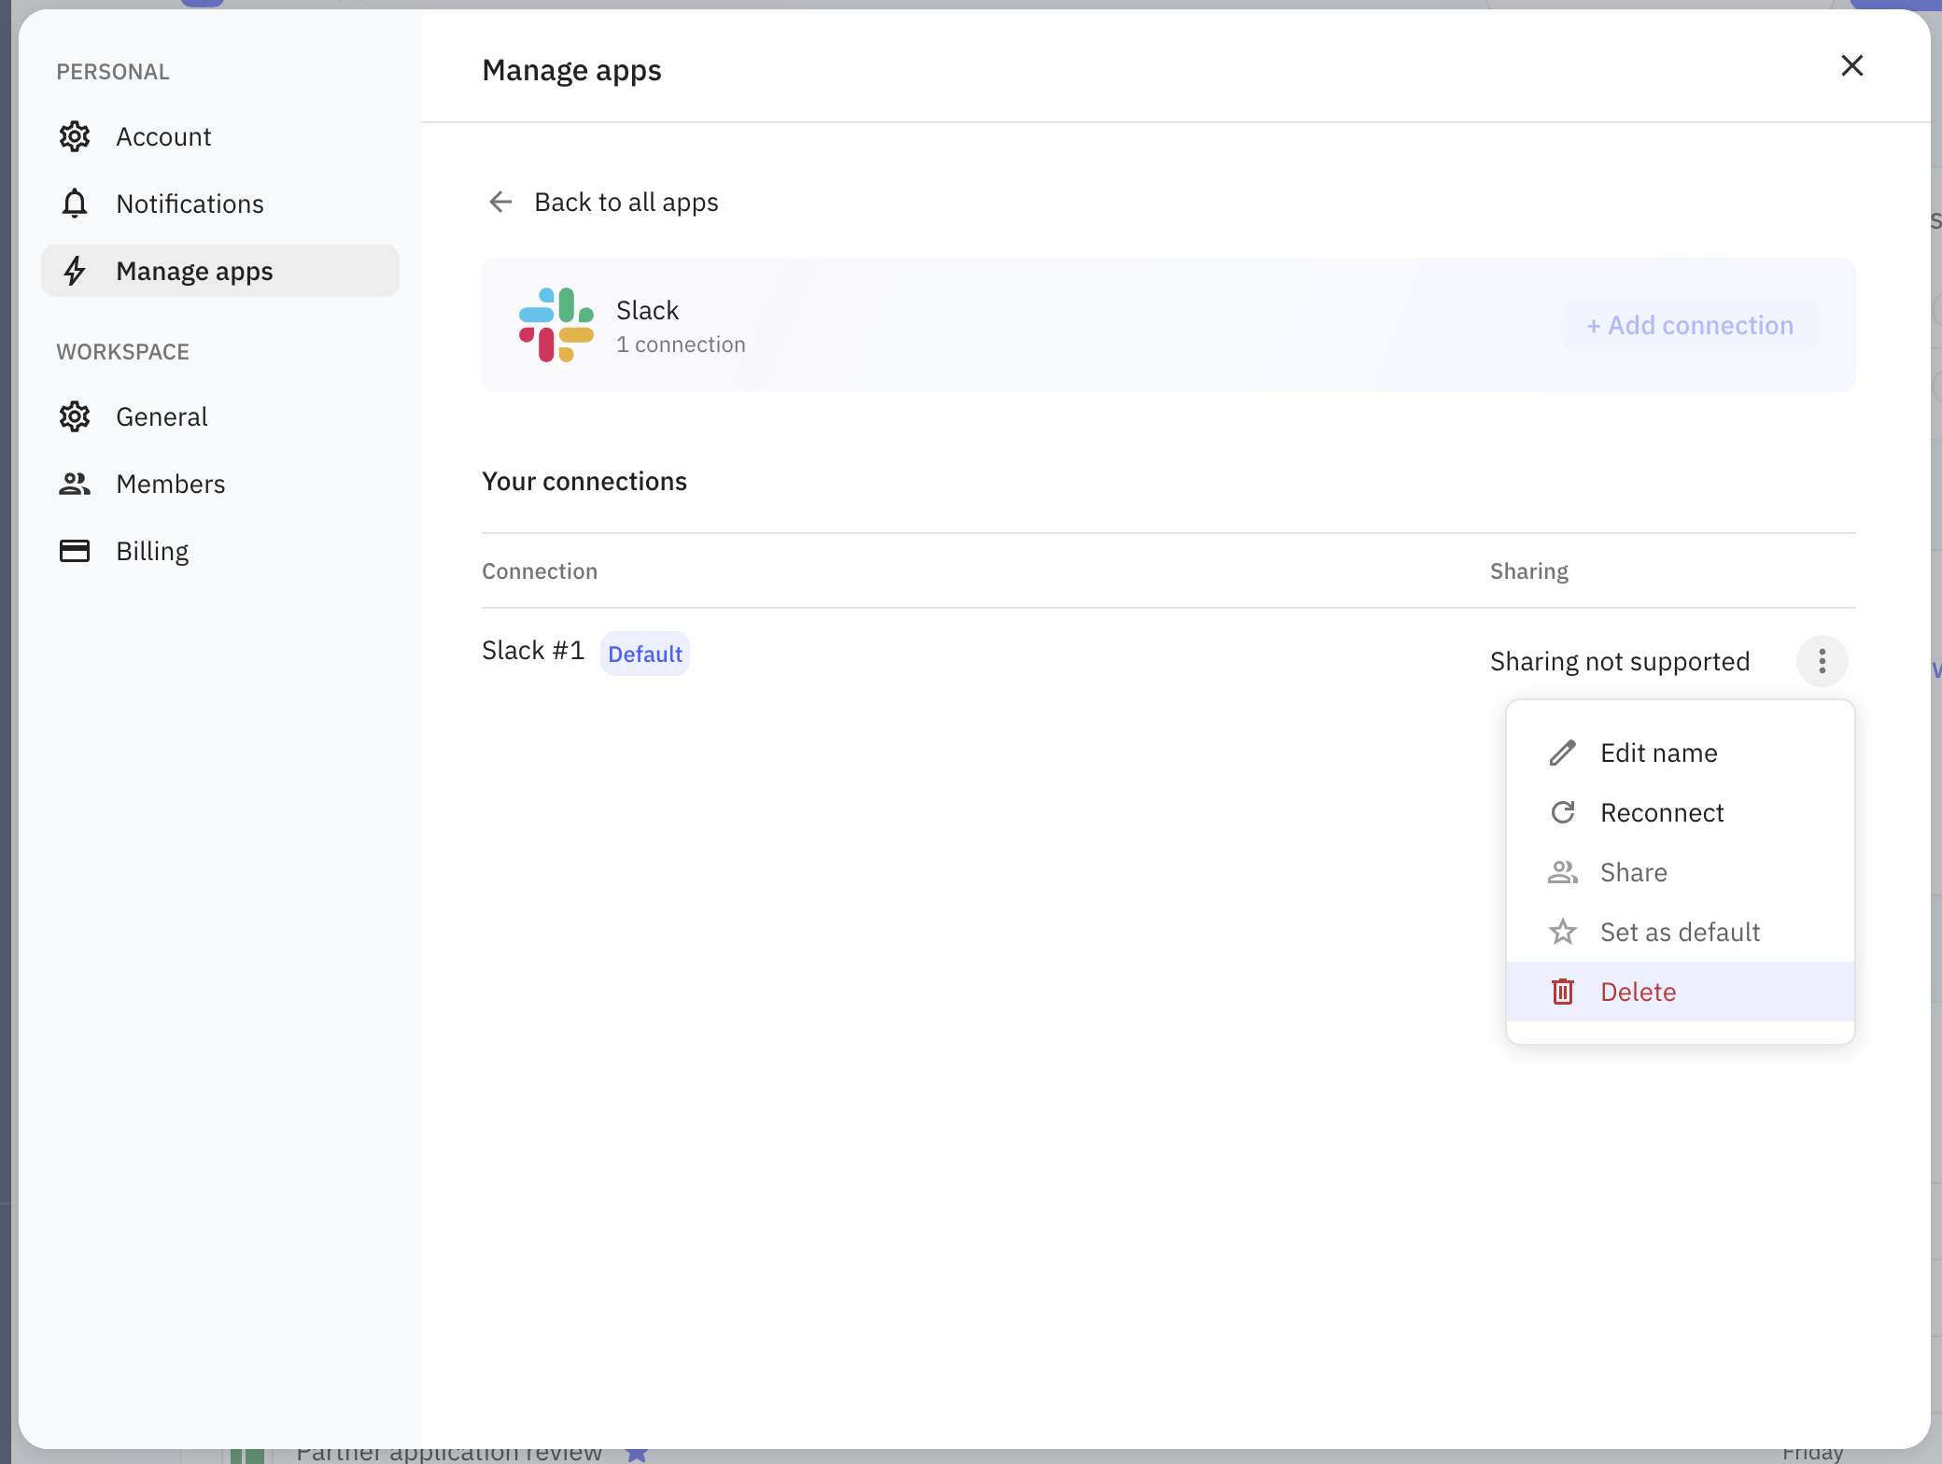
Task: Select the Edit name pencil icon
Action: click(1563, 753)
